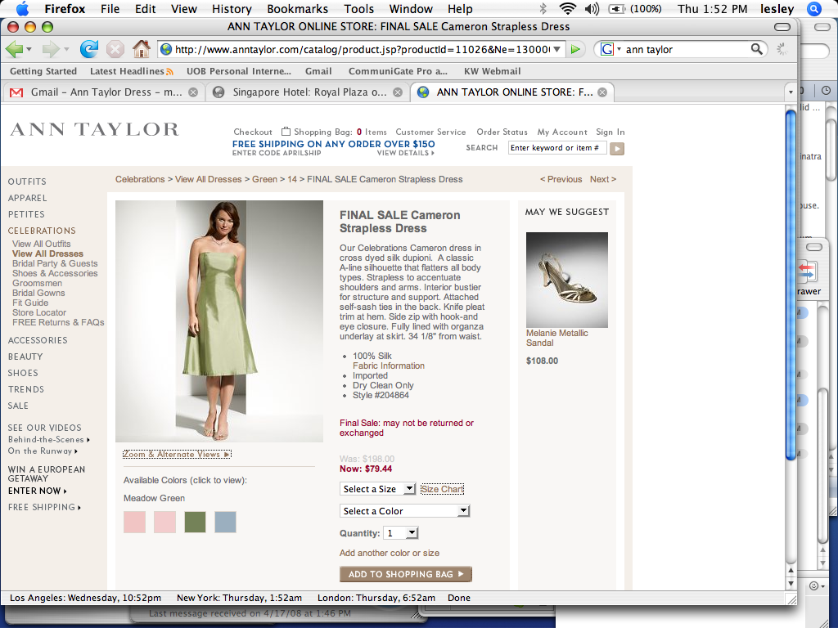838x628 pixels.
Task: Click the Firefox back arrow button
Action: [14, 49]
